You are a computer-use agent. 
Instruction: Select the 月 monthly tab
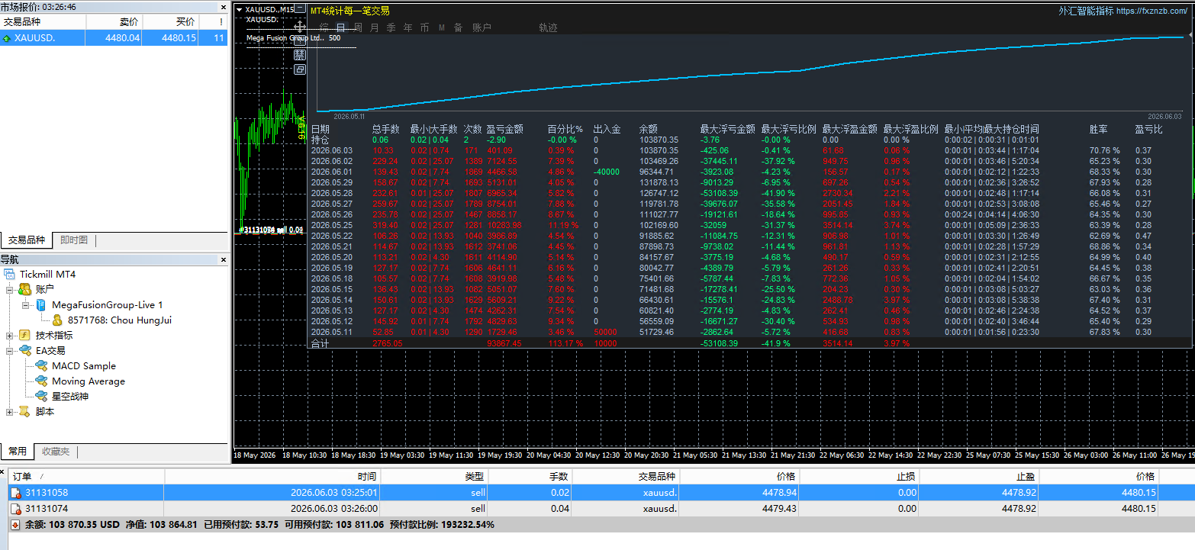374,27
